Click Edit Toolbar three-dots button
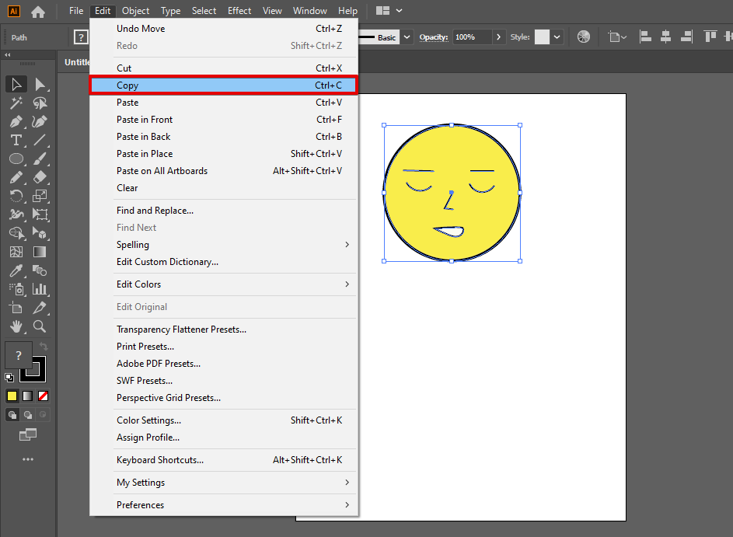 28,459
